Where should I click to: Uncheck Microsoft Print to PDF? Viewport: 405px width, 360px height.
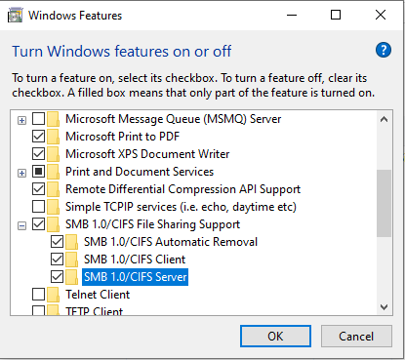(38, 137)
